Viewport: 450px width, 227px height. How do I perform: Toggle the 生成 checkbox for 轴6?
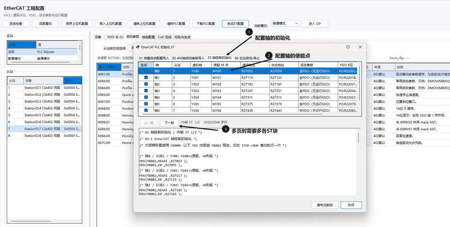pos(146,110)
